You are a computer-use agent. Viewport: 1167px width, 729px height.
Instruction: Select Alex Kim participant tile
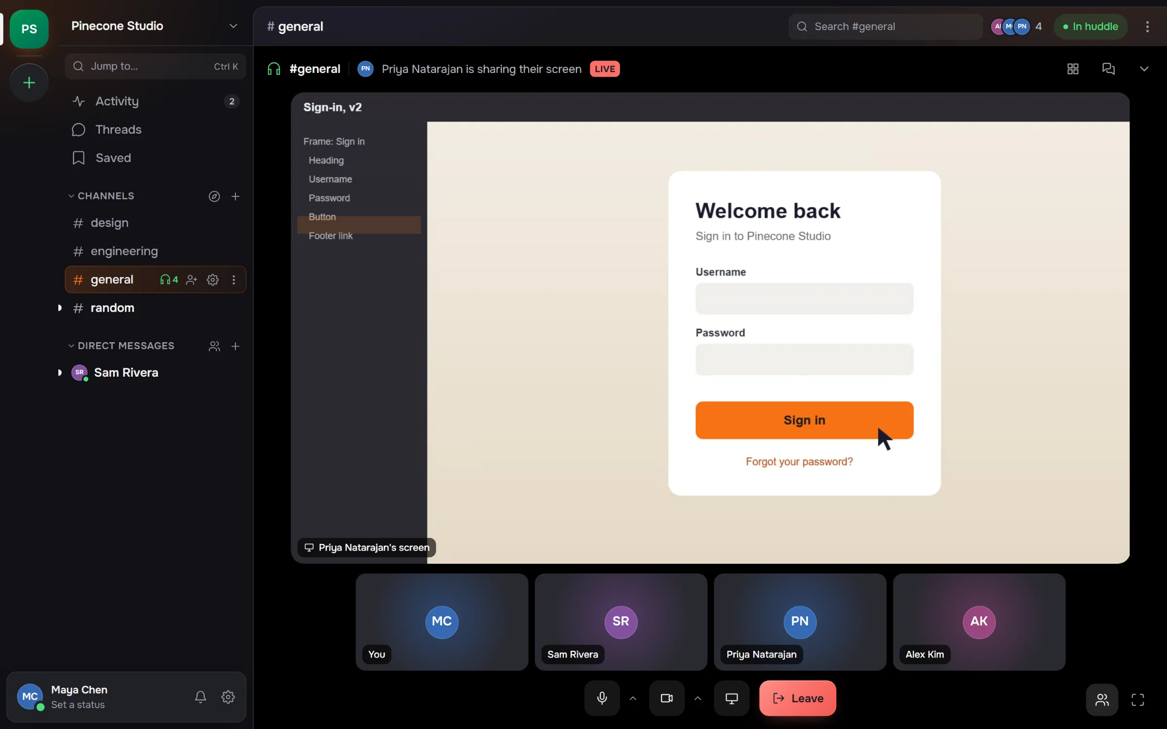pyautogui.click(x=979, y=622)
